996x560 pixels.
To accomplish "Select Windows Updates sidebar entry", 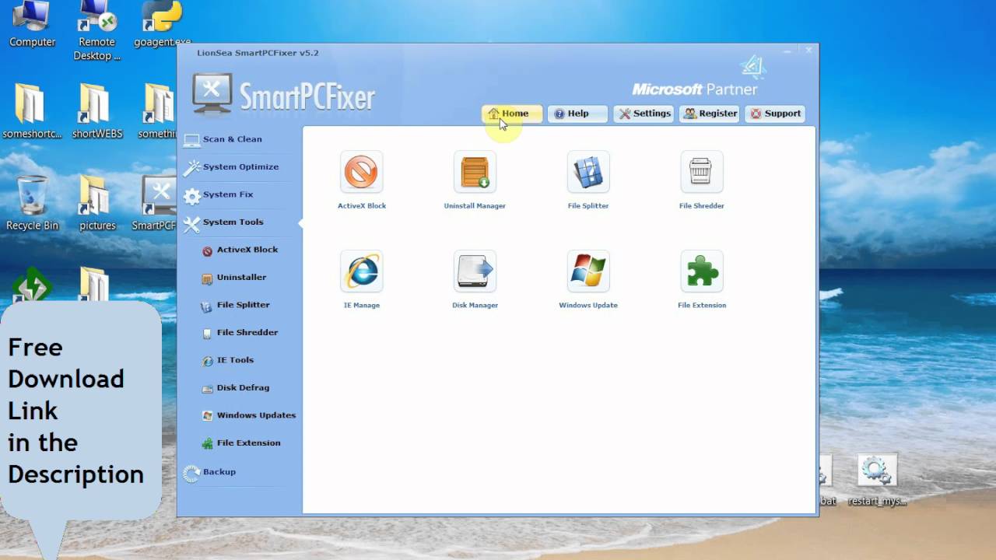I will [248, 415].
